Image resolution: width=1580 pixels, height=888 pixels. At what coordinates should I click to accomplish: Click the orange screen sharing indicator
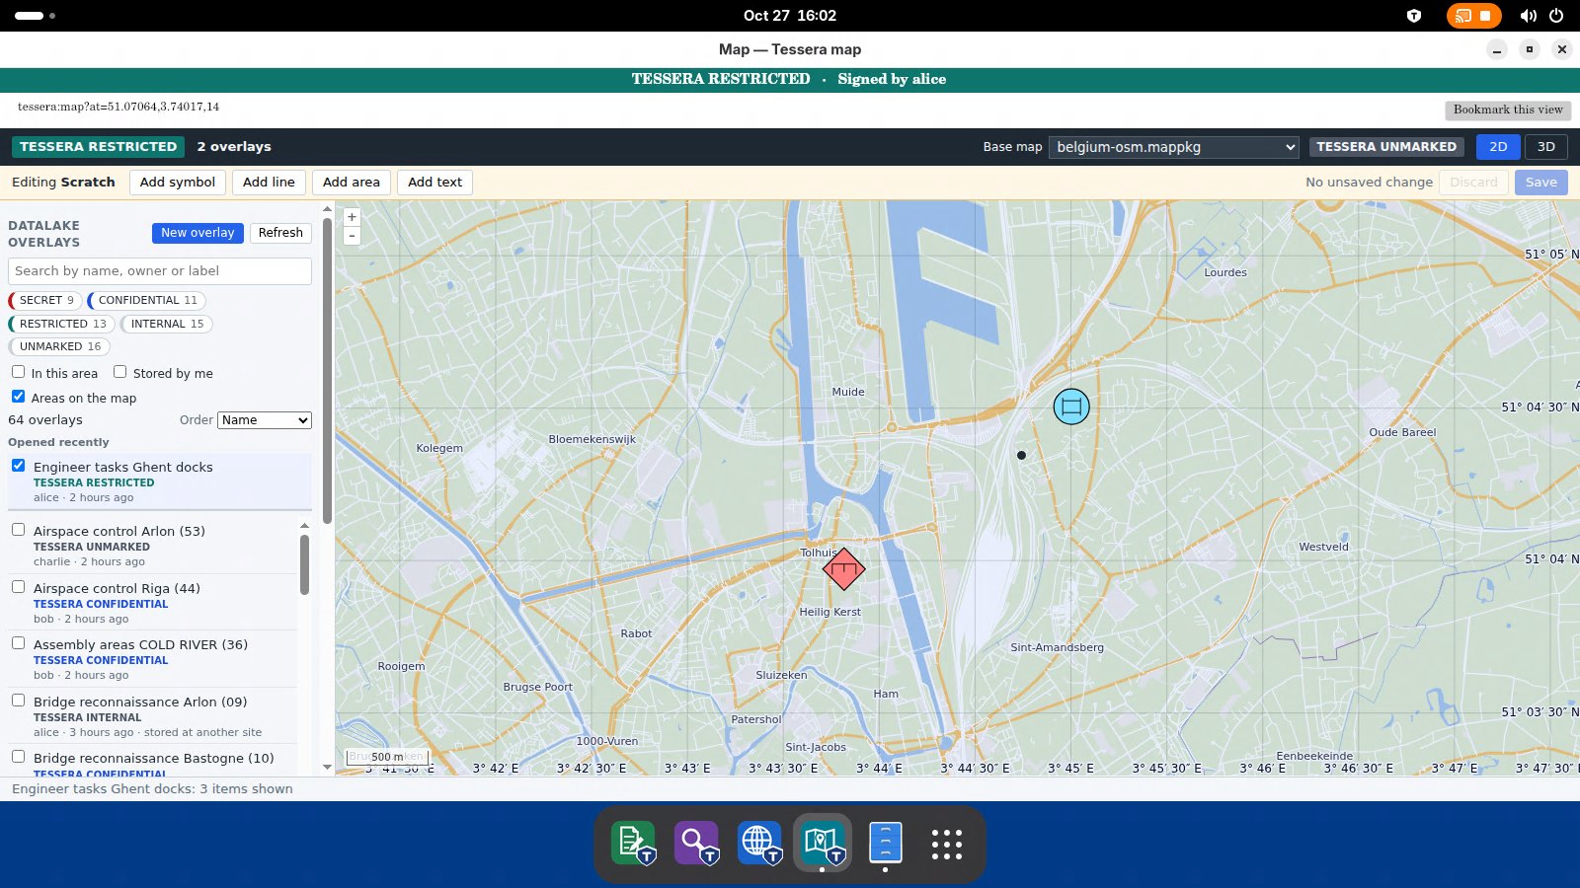pos(1473,16)
